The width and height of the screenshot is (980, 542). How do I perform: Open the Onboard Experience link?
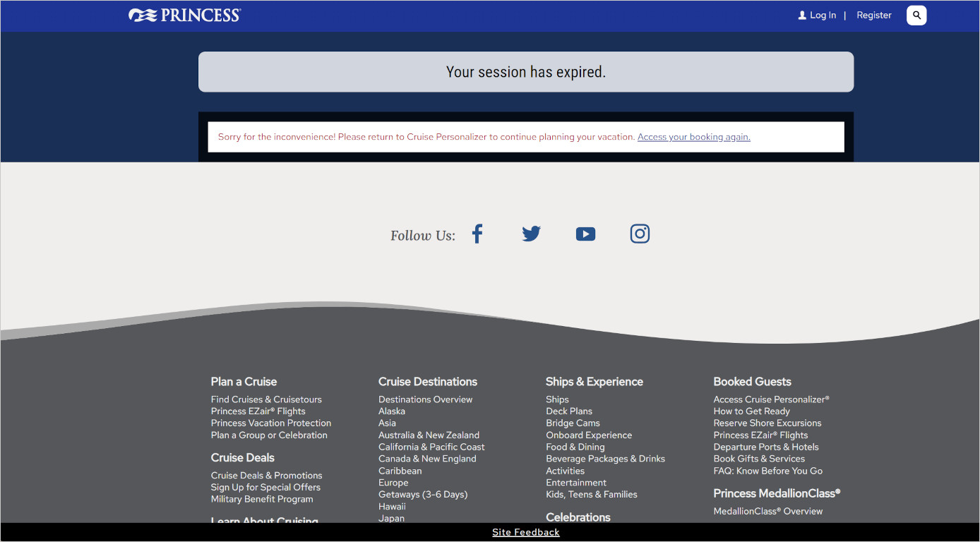[x=589, y=435]
